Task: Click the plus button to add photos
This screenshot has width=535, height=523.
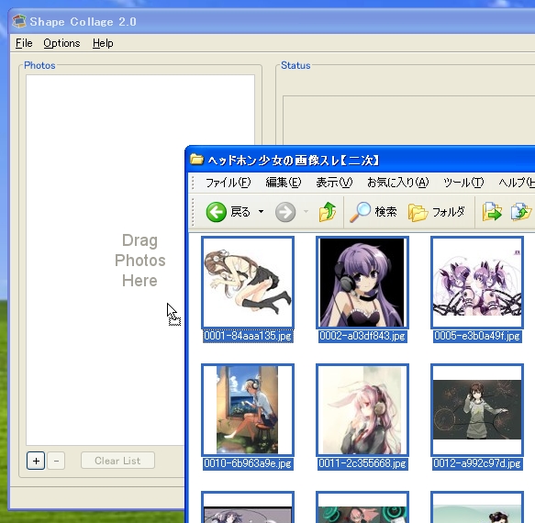Action: point(36,461)
